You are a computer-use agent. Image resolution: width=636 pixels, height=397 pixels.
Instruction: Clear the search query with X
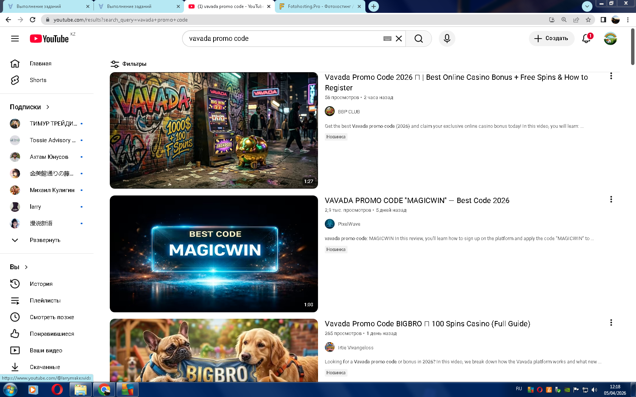(x=399, y=39)
